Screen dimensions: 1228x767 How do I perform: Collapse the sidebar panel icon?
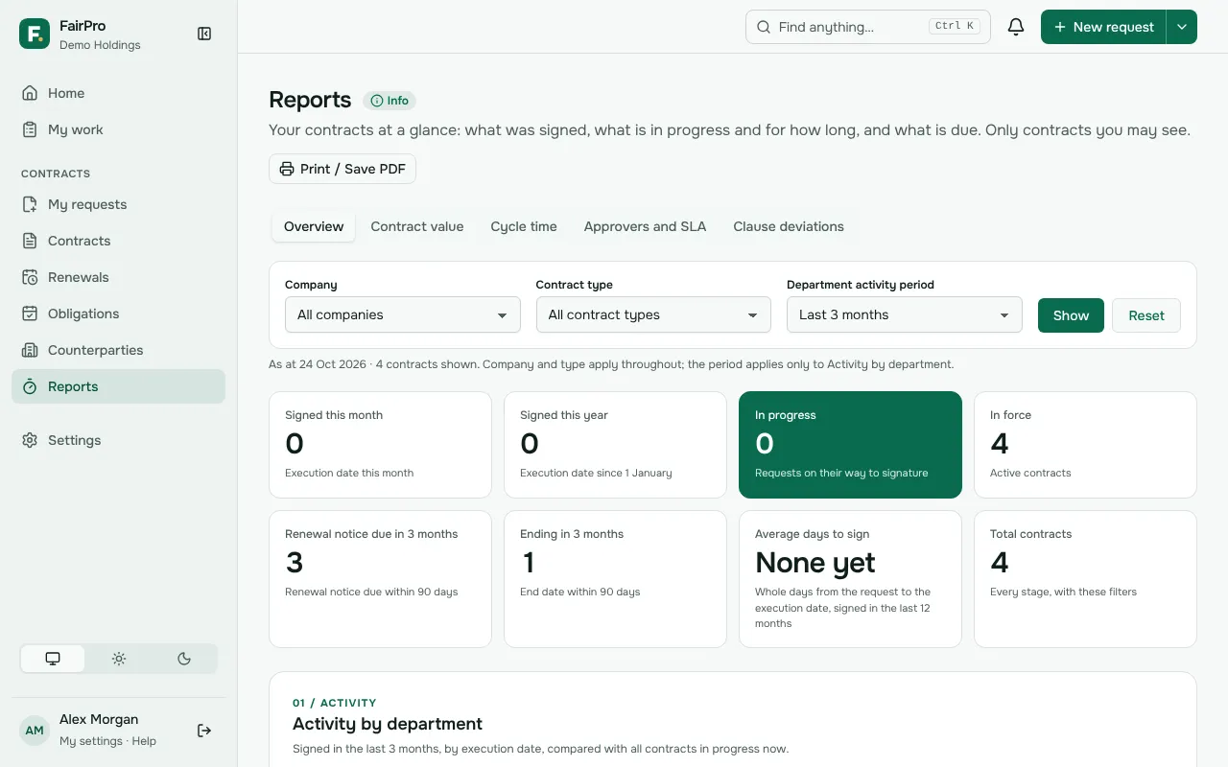click(x=204, y=34)
